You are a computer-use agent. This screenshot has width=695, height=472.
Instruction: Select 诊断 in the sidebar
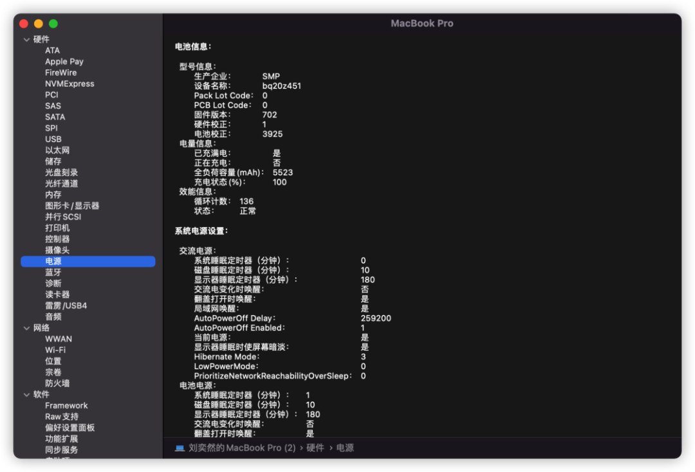click(53, 284)
